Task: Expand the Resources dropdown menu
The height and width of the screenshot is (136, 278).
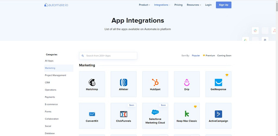Action: tap(194, 5)
